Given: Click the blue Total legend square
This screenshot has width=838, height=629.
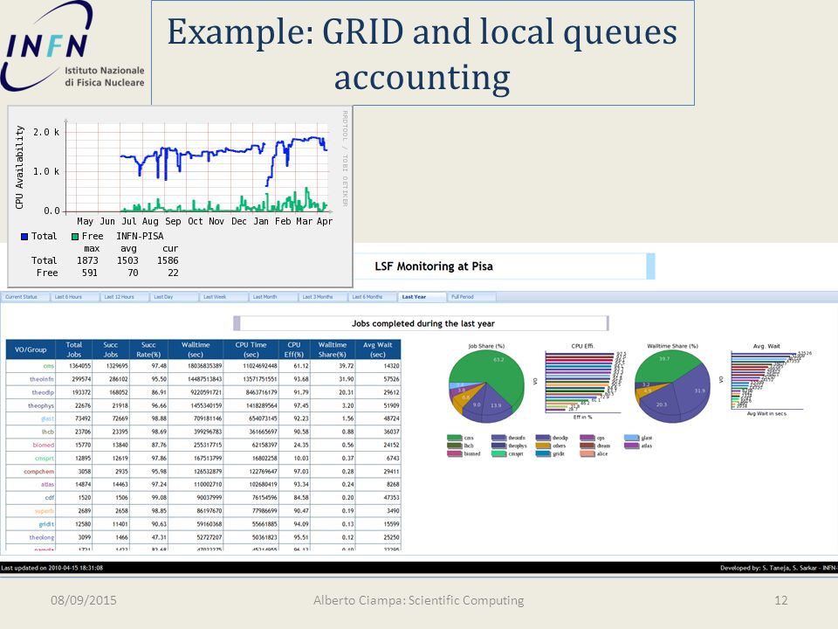Looking at the screenshot, I should point(24,237).
